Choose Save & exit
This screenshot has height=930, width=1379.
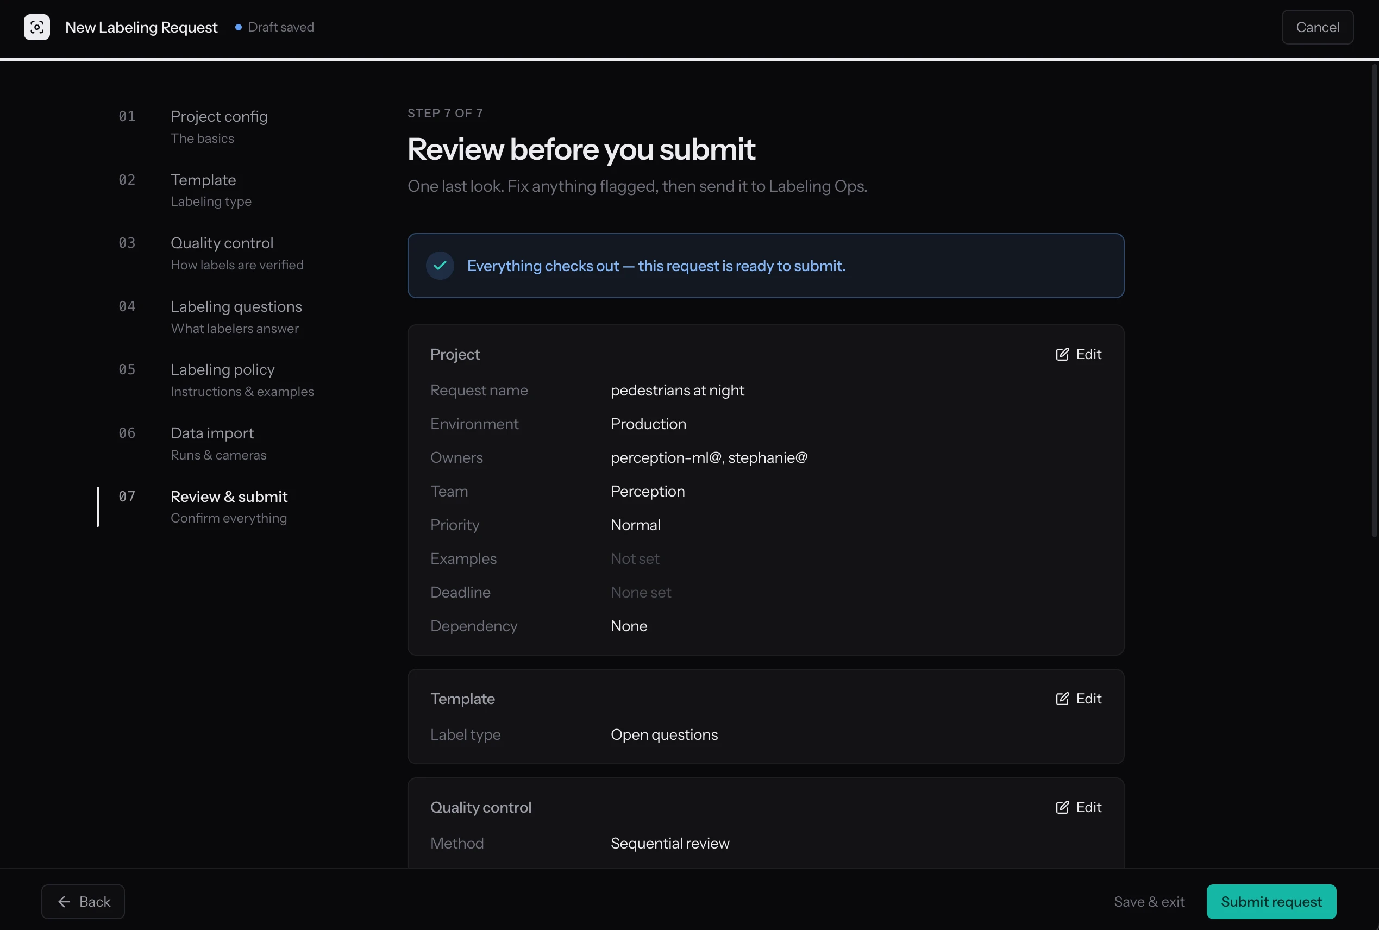point(1149,902)
